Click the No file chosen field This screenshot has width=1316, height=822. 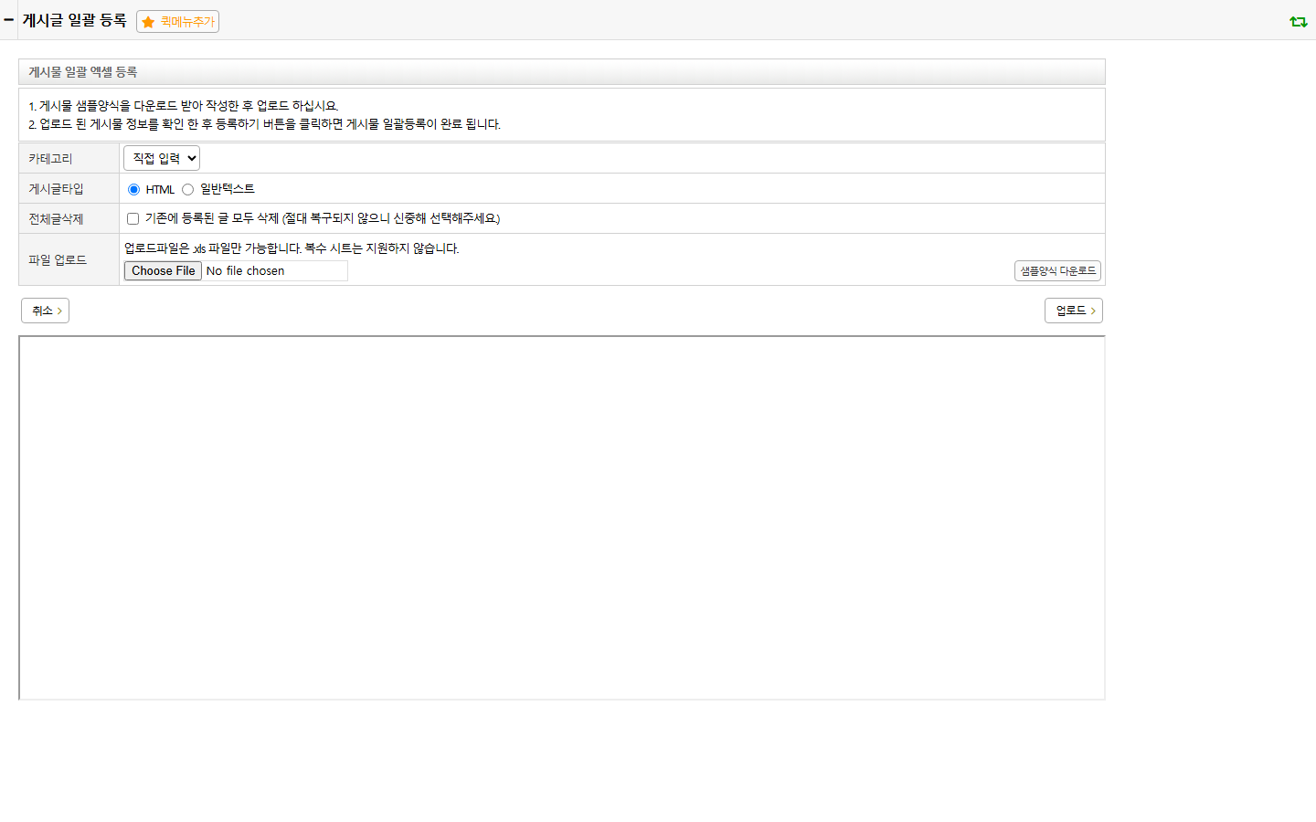point(275,270)
